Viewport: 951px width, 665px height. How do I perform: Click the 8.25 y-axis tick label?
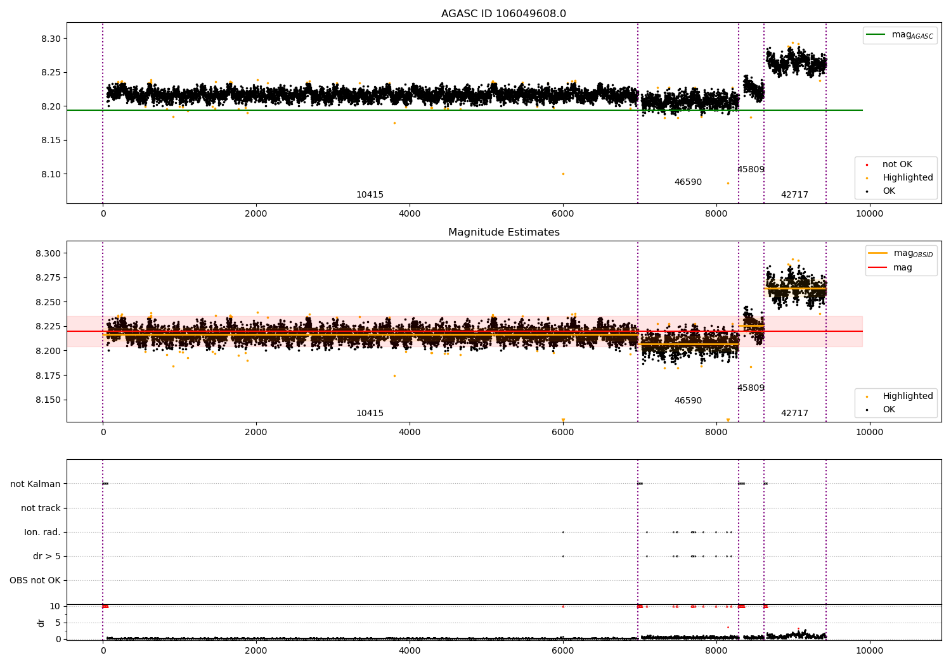pyautogui.click(x=51, y=73)
